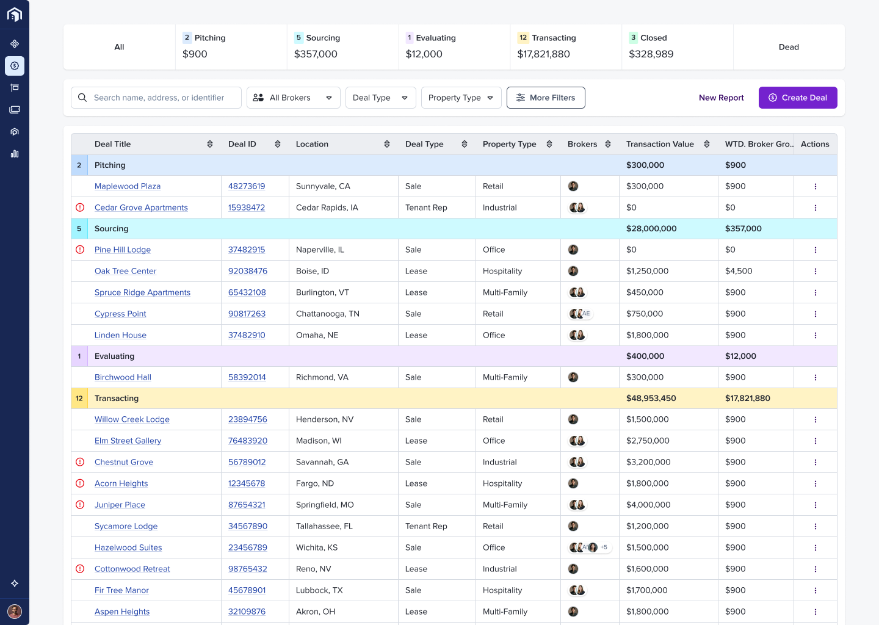Sort by Property Type column
Viewport: 879px width, 625px height.
click(549, 144)
